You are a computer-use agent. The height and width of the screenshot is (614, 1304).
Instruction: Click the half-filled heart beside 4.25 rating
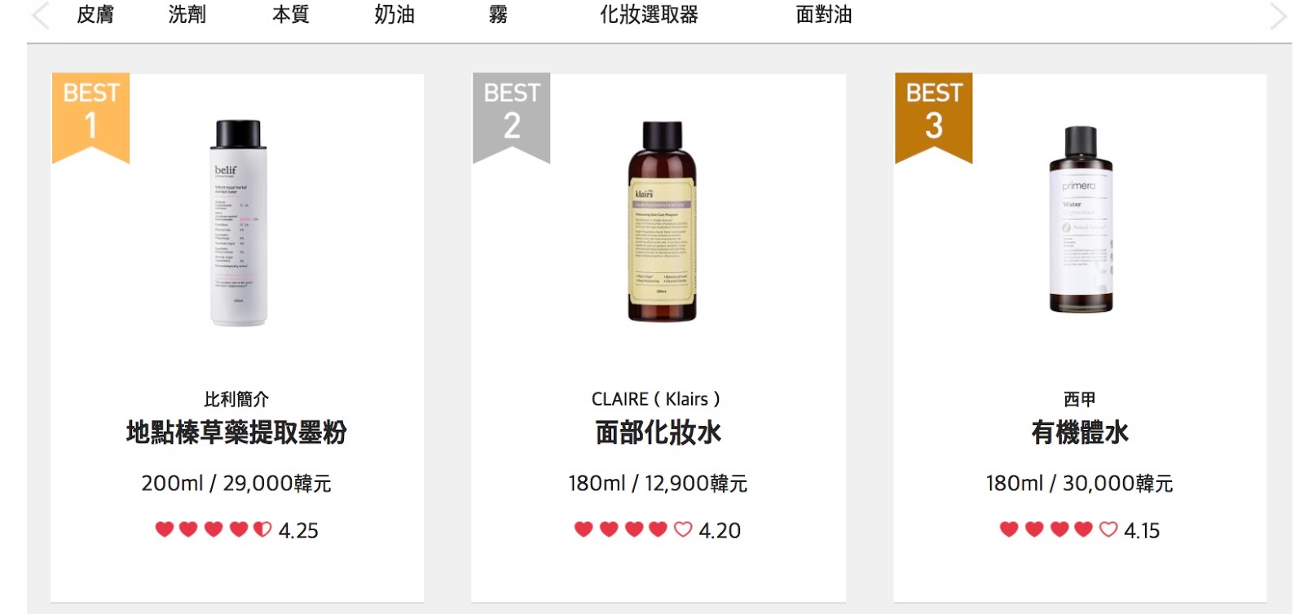click(262, 529)
